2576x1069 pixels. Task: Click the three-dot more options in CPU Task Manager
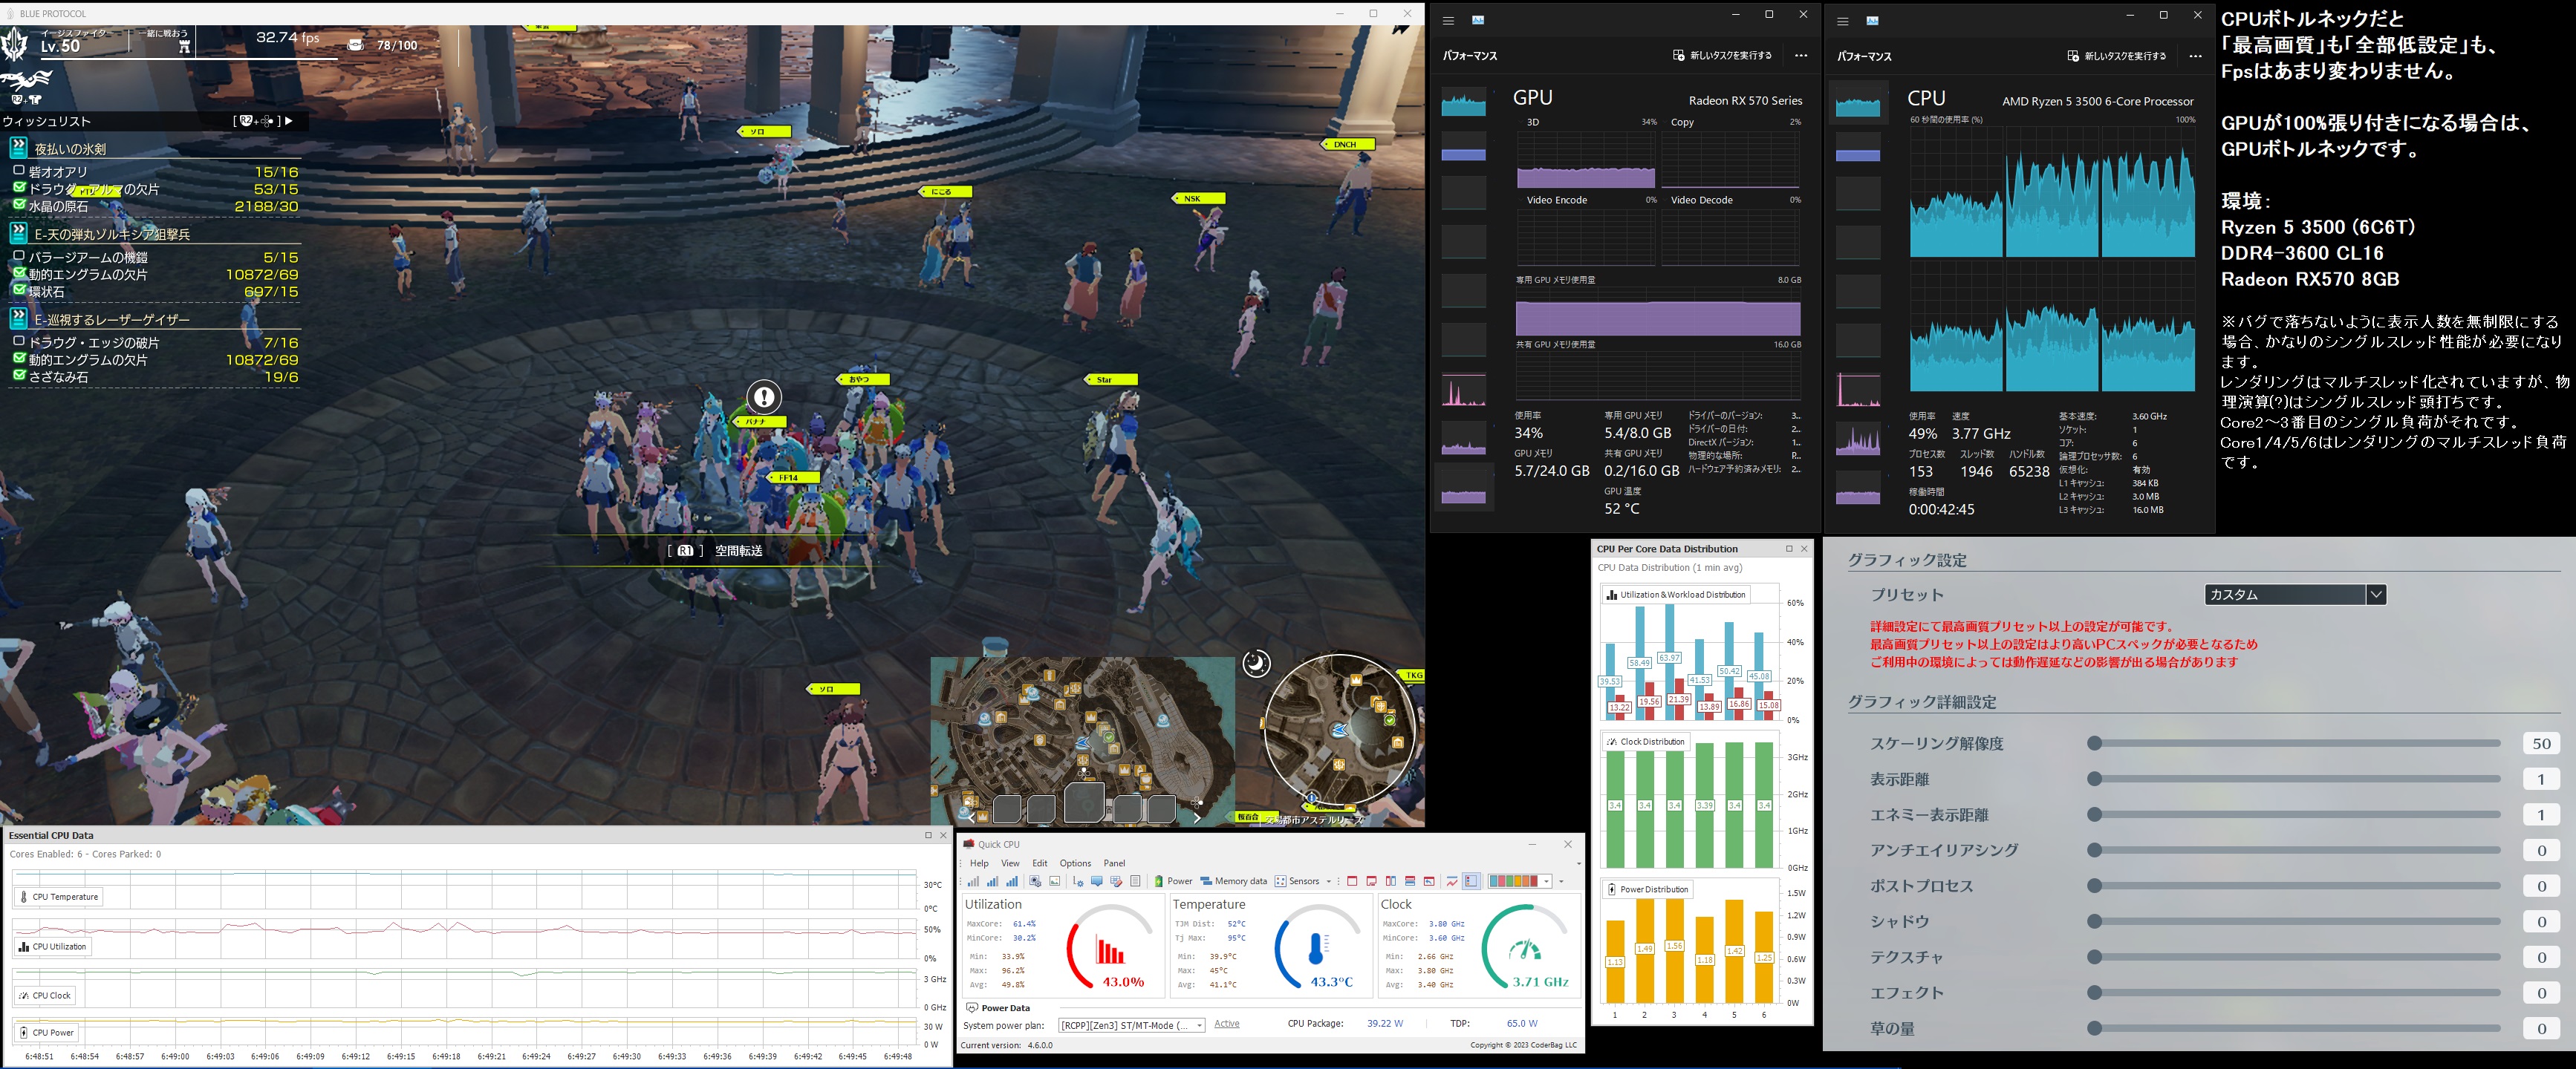point(2195,56)
